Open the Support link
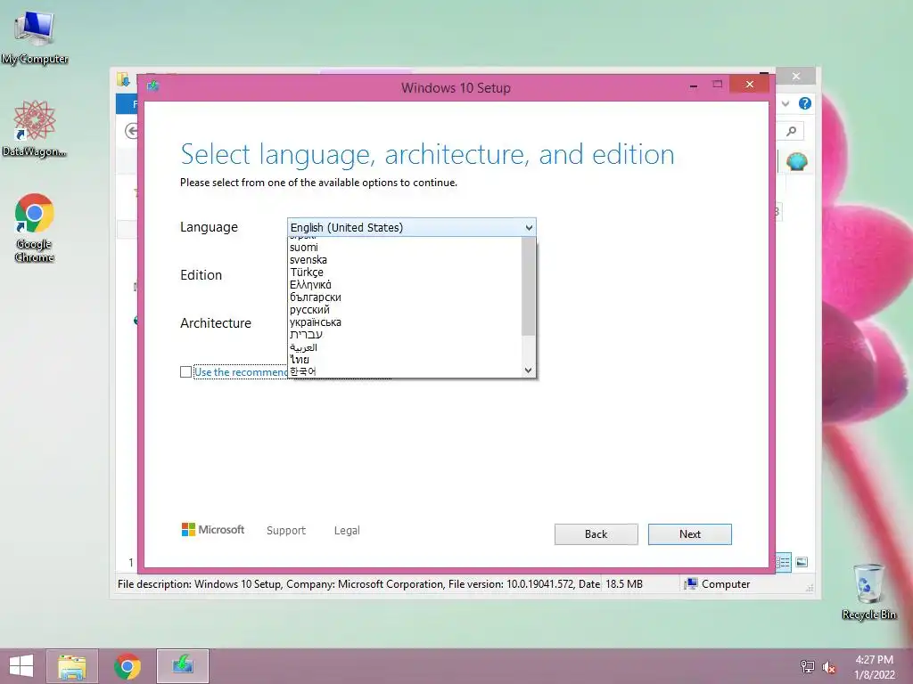Viewport: 913px width, 684px height. click(x=286, y=531)
